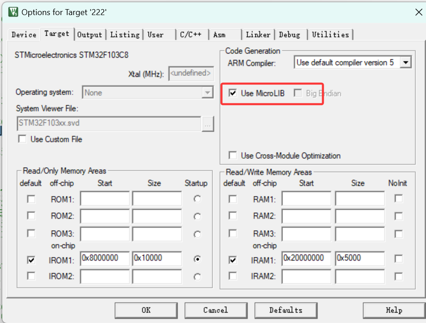Open Help for target options
The width and height of the screenshot is (426, 323).
click(x=394, y=310)
